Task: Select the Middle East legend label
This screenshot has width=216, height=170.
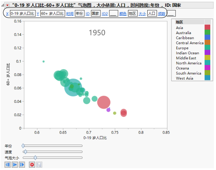Action: pyautogui.click(x=186, y=58)
